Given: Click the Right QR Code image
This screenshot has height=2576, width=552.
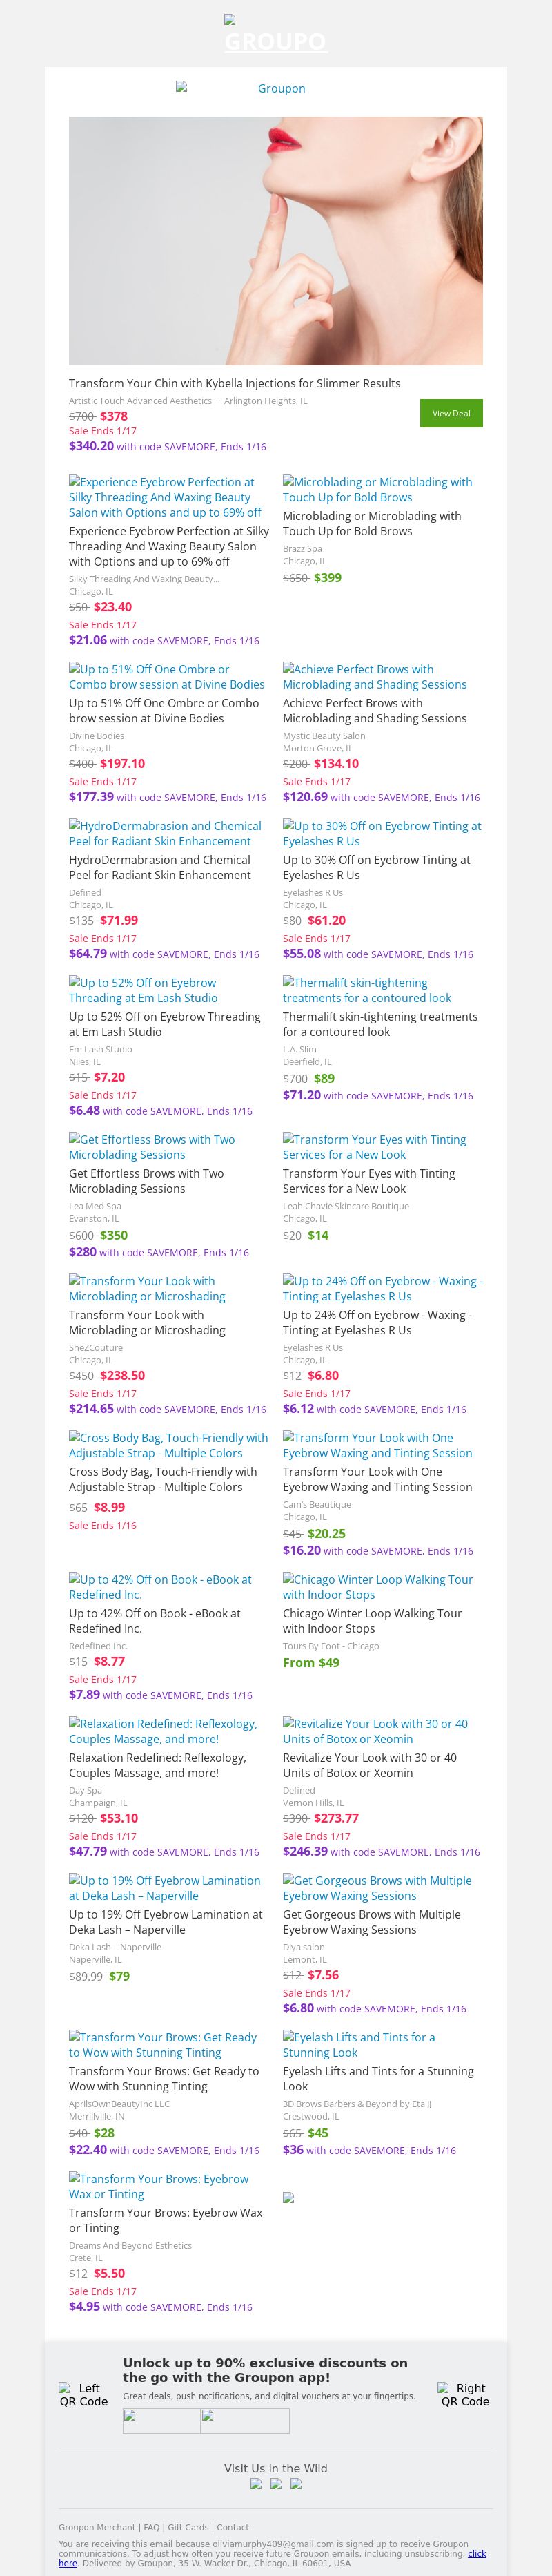Looking at the screenshot, I should (465, 2394).
